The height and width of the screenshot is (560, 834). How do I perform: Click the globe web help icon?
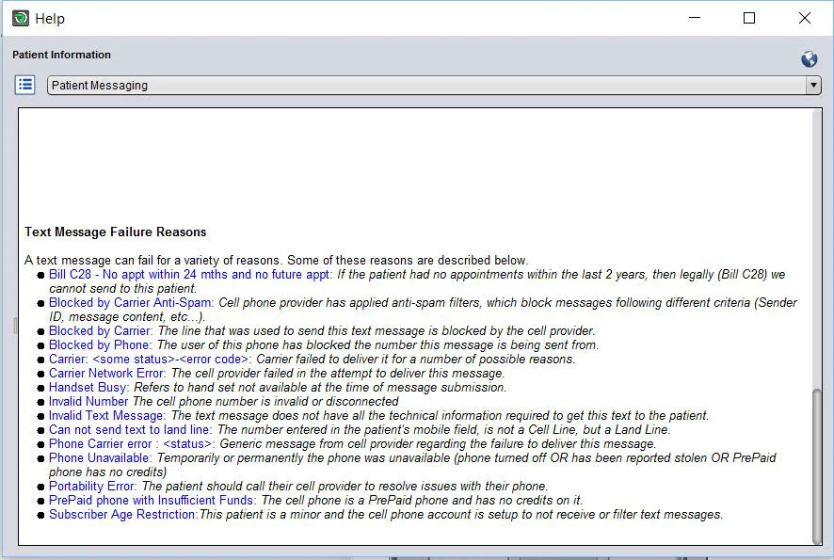coord(809,59)
